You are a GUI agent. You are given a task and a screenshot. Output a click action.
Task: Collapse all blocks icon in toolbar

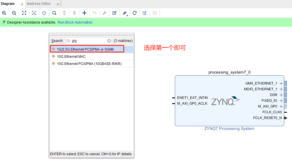64,13
